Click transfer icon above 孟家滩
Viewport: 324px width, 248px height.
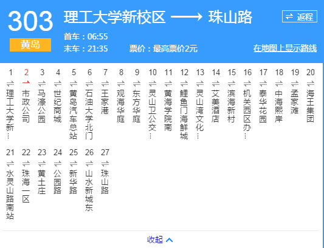[x=295, y=84]
